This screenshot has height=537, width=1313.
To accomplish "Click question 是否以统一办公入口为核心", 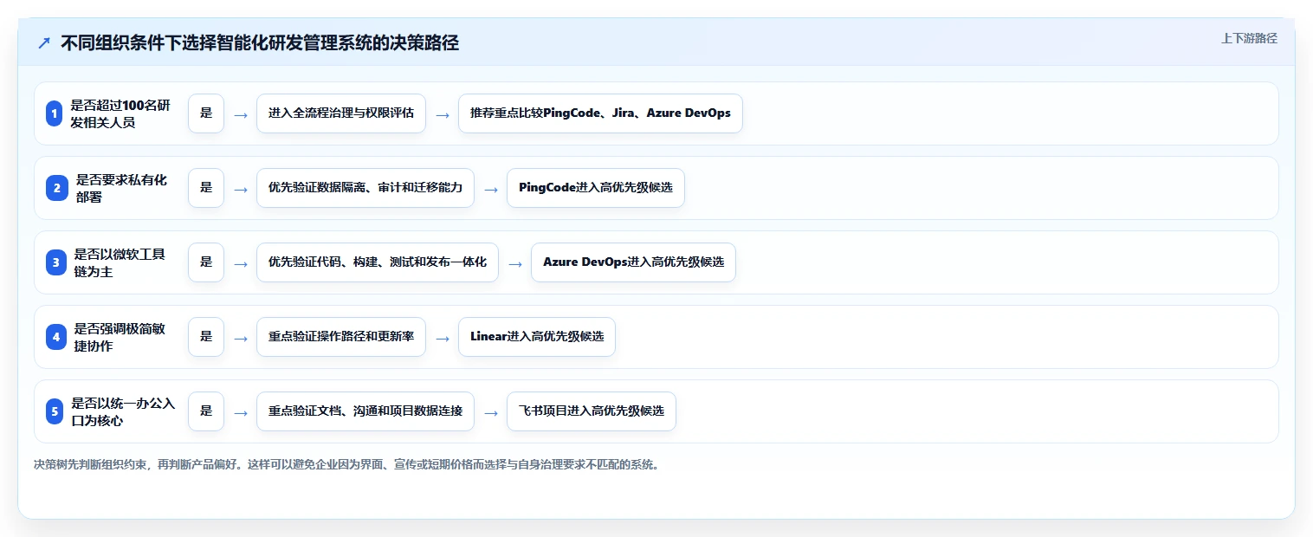I will (123, 411).
